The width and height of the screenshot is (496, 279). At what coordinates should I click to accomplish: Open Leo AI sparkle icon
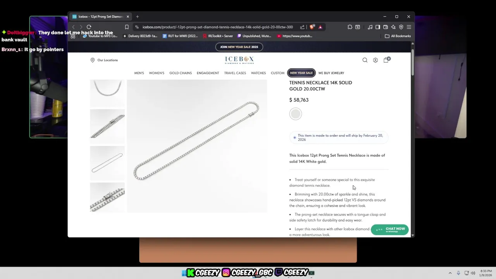(393, 27)
